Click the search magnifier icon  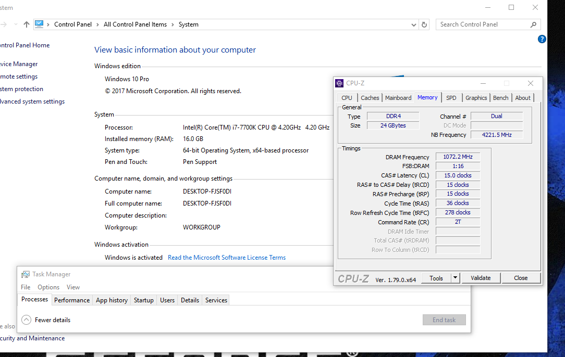click(x=533, y=24)
